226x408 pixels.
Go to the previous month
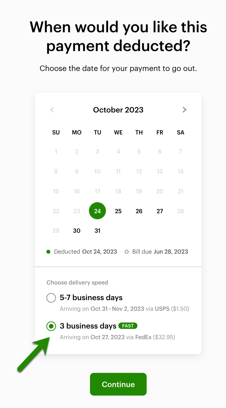[52, 110]
